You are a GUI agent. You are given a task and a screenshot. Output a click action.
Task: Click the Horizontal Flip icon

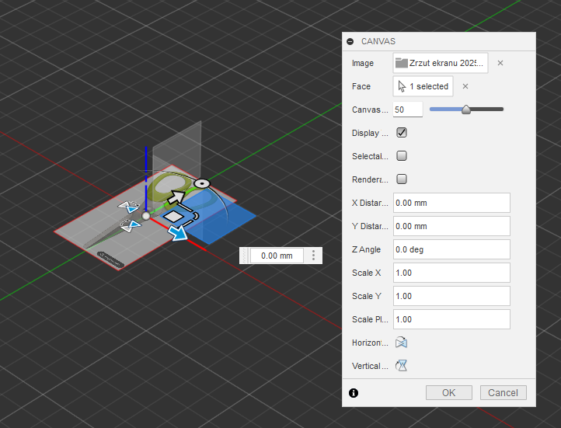pyautogui.click(x=401, y=343)
